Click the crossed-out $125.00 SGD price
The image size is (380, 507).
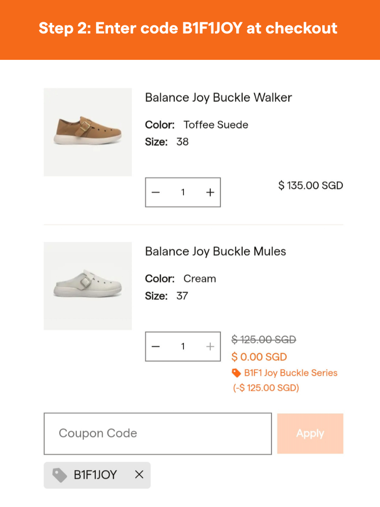[263, 340]
